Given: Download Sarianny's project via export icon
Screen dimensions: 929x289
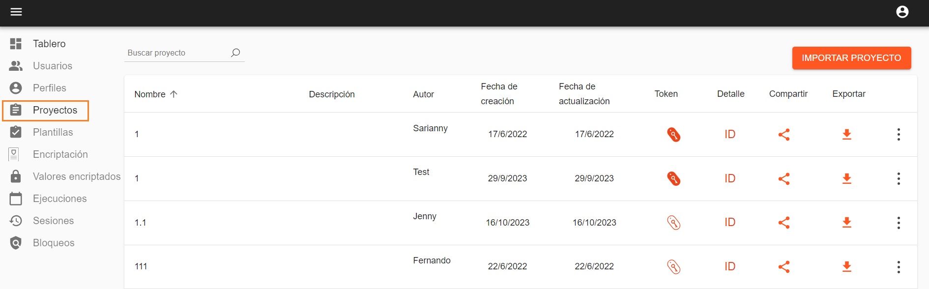Looking at the screenshot, I should (x=846, y=134).
